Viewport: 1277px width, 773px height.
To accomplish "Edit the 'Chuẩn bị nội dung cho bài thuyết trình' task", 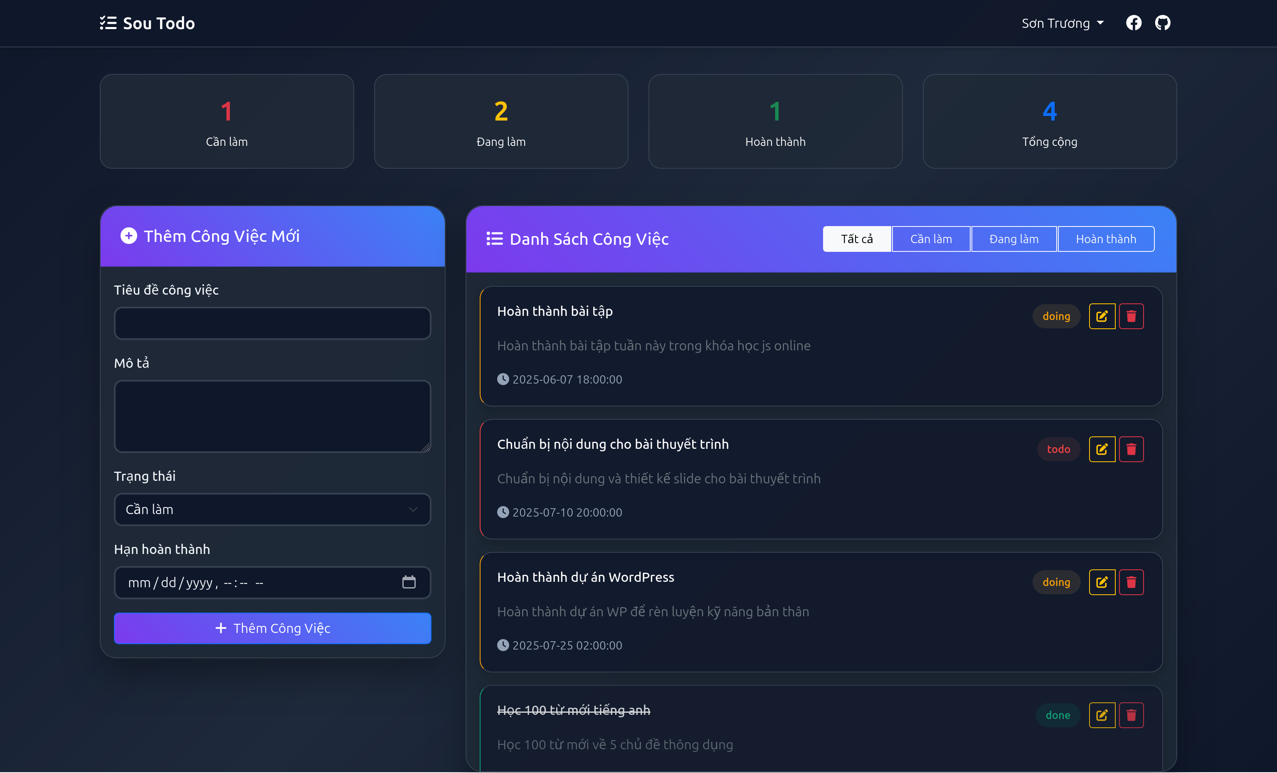I will click(x=1102, y=449).
